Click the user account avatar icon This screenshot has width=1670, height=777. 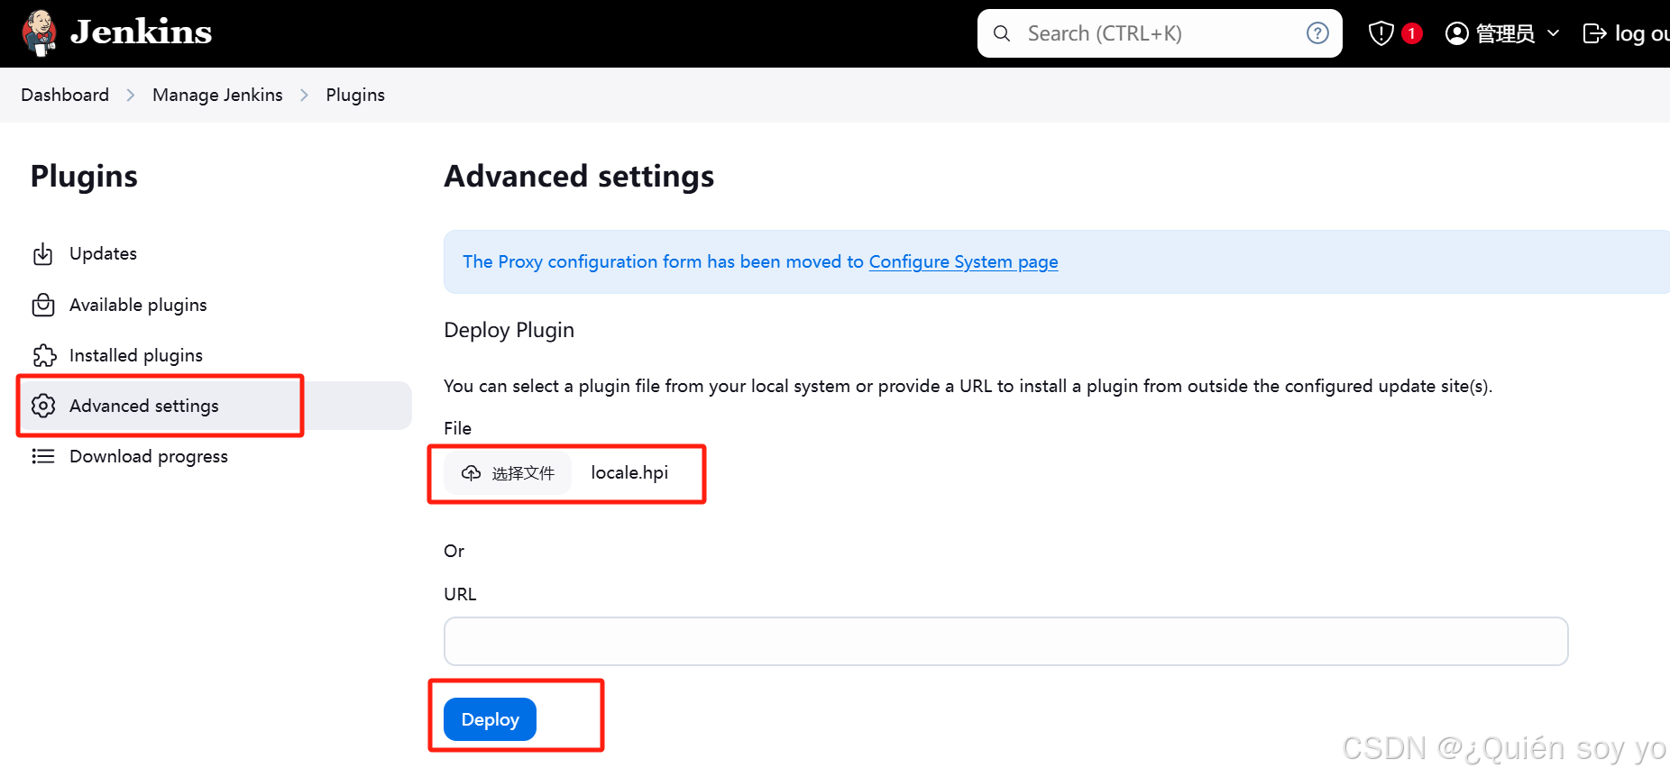(x=1456, y=33)
